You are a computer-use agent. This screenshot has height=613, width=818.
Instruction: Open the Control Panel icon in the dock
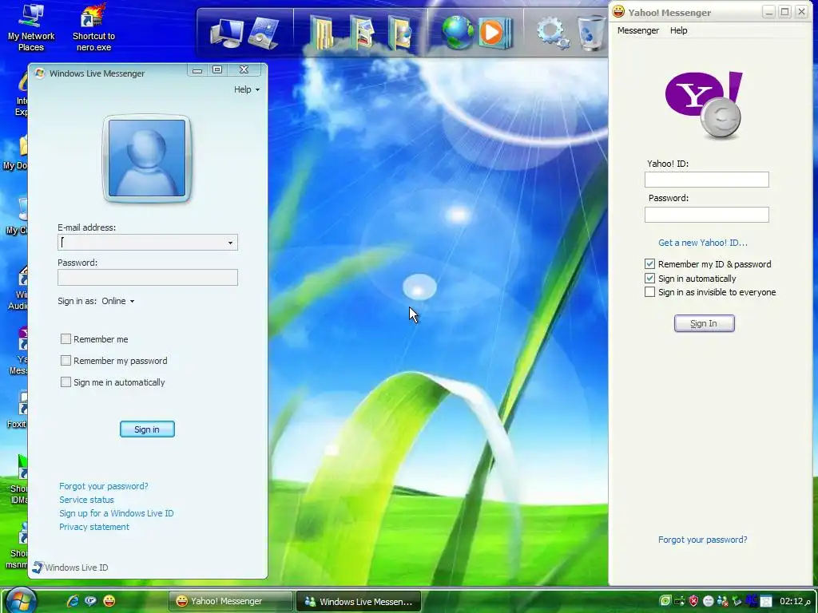point(264,33)
